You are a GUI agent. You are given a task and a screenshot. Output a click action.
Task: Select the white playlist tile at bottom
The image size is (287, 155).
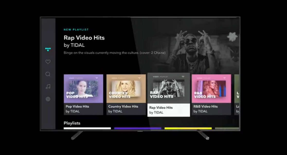tap(87, 128)
